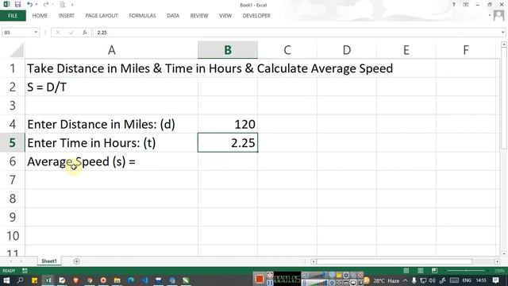Click the Save icon in quick access toolbar
This screenshot has width=508, height=286.
pyautogui.click(x=17, y=5)
